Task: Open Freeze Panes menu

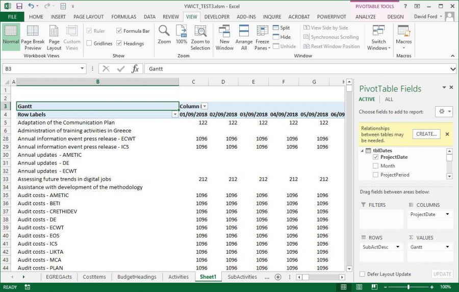Action: point(262,37)
